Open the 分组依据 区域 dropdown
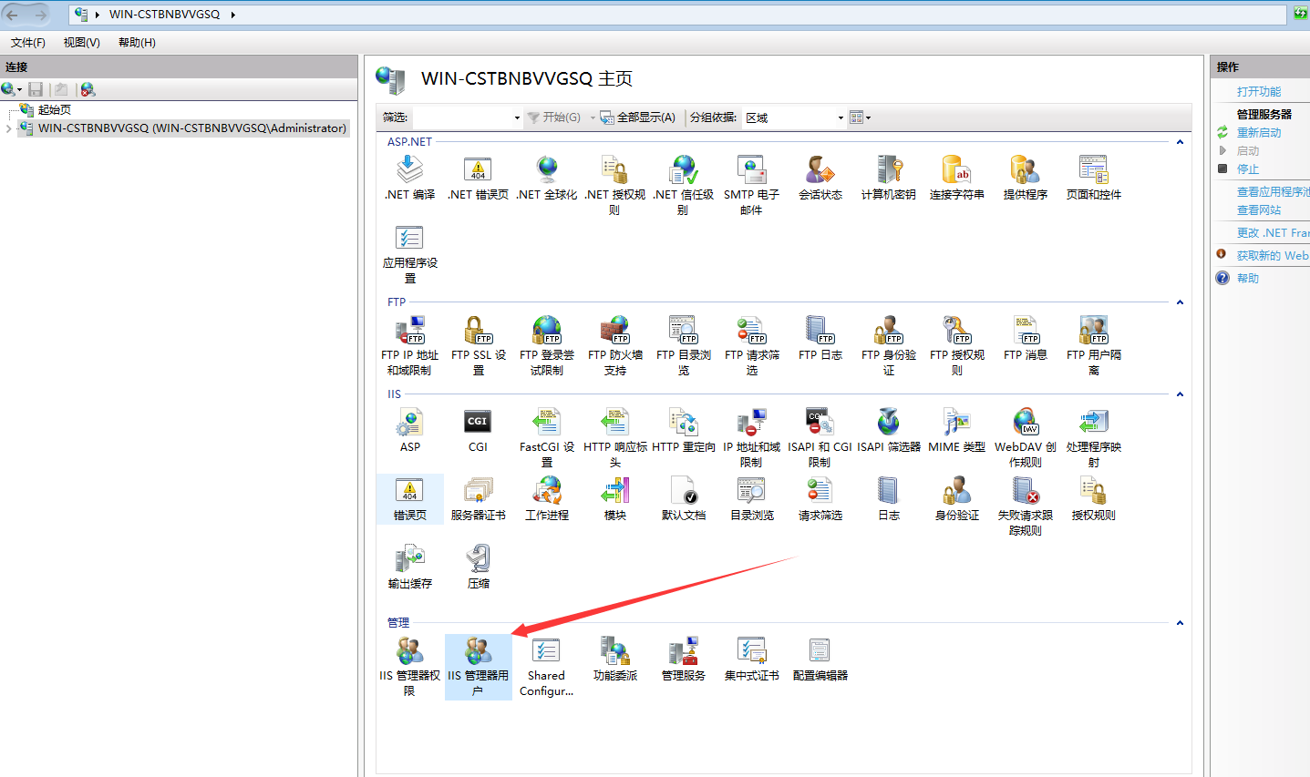Image resolution: width=1310 pixels, height=777 pixels. [794, 118]
